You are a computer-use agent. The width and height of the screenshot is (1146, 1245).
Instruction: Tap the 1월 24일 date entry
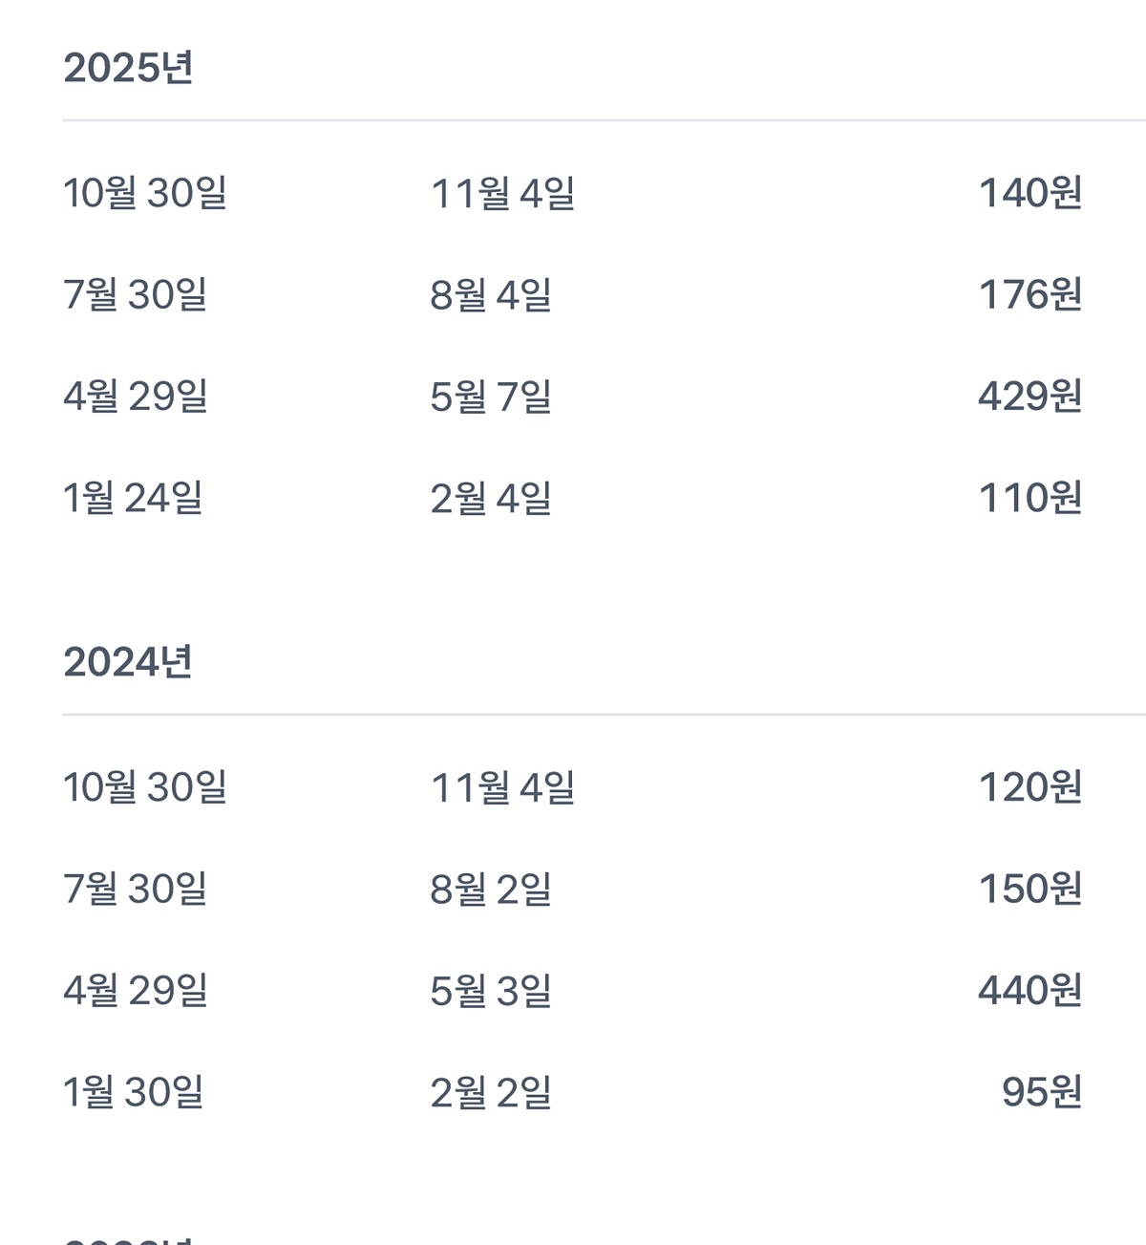point(133,498)
